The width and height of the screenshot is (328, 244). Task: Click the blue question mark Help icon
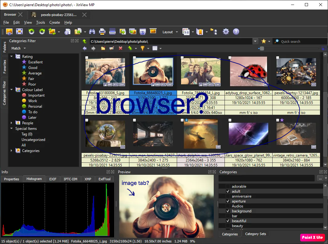coord(236,31)
